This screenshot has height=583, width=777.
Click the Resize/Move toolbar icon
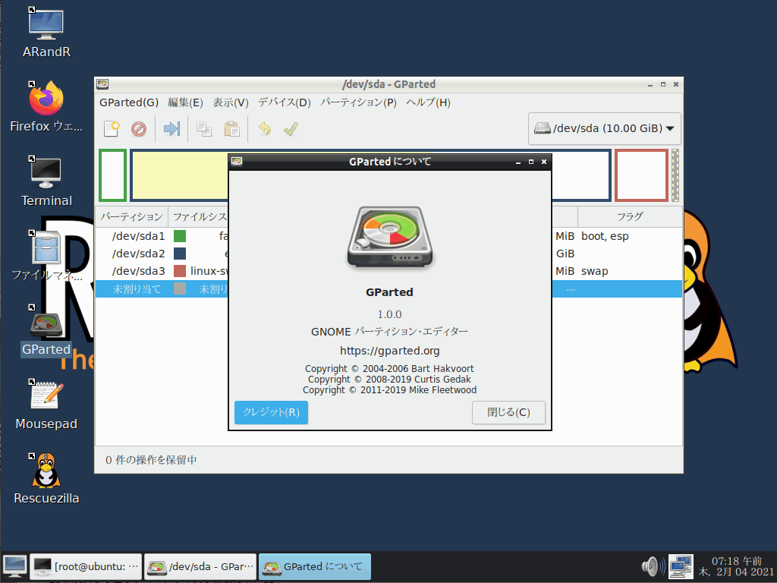(171, 129)
